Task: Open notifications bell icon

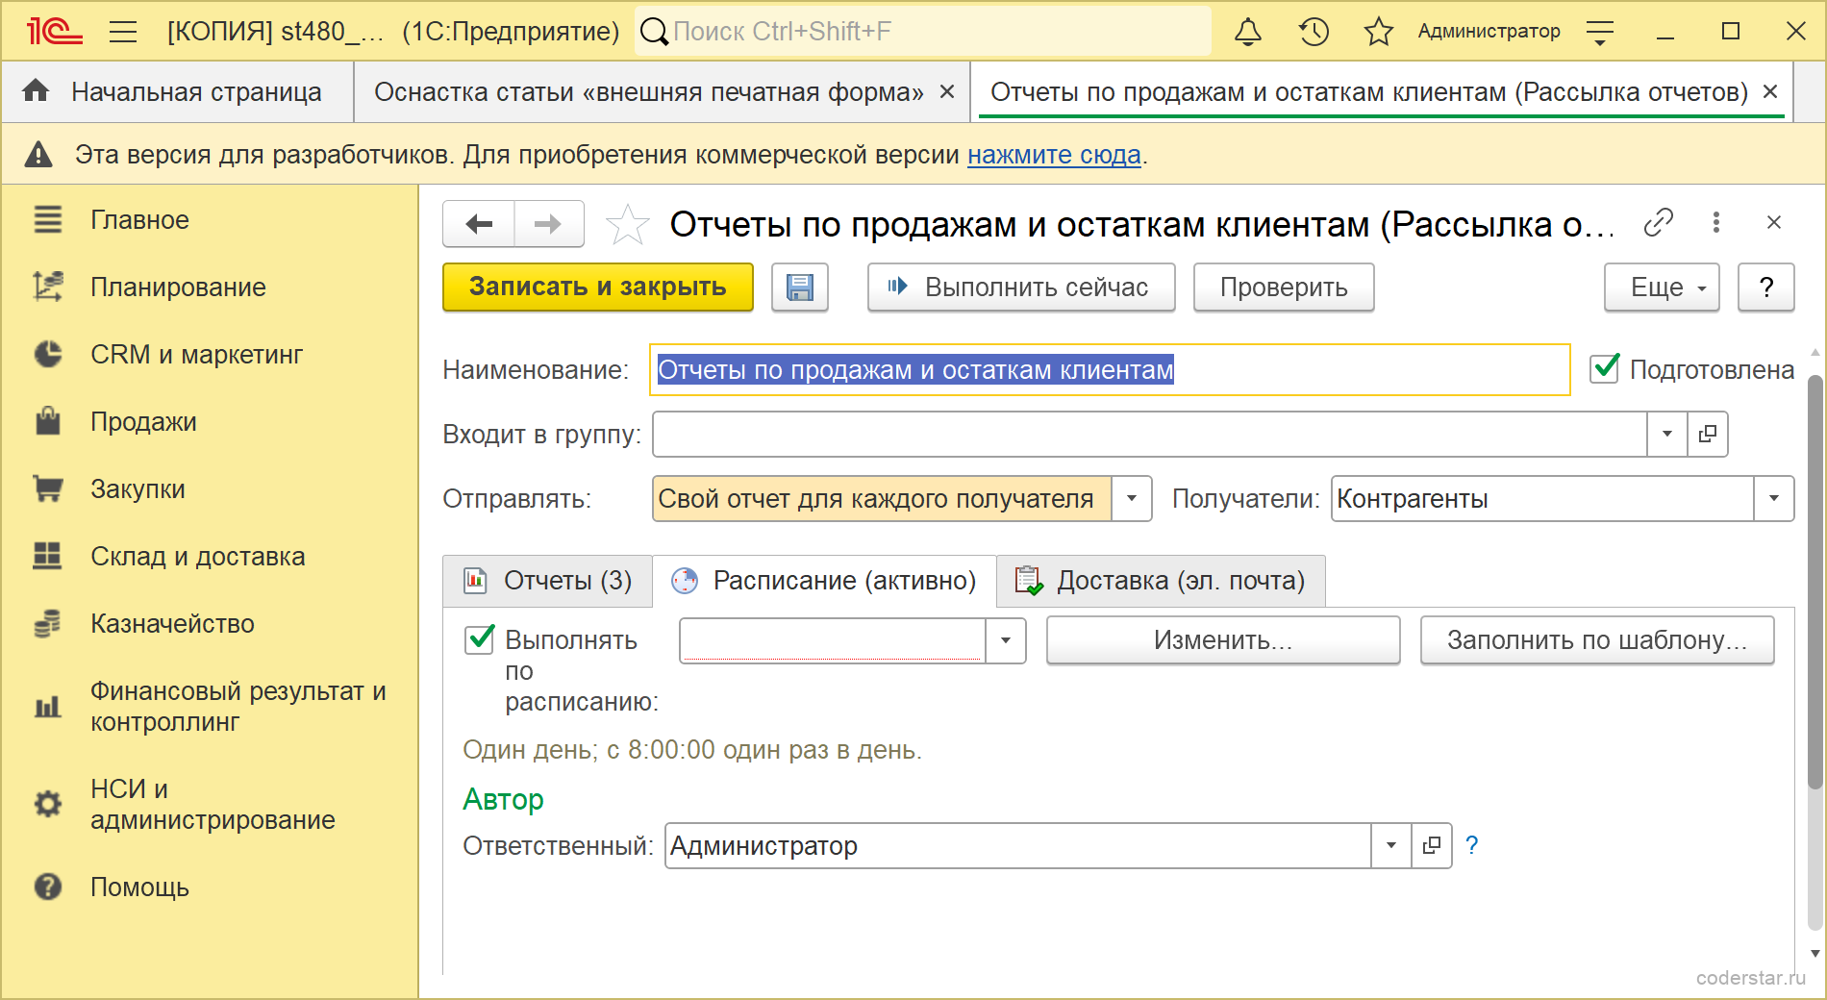Action: coord(1248,32)
